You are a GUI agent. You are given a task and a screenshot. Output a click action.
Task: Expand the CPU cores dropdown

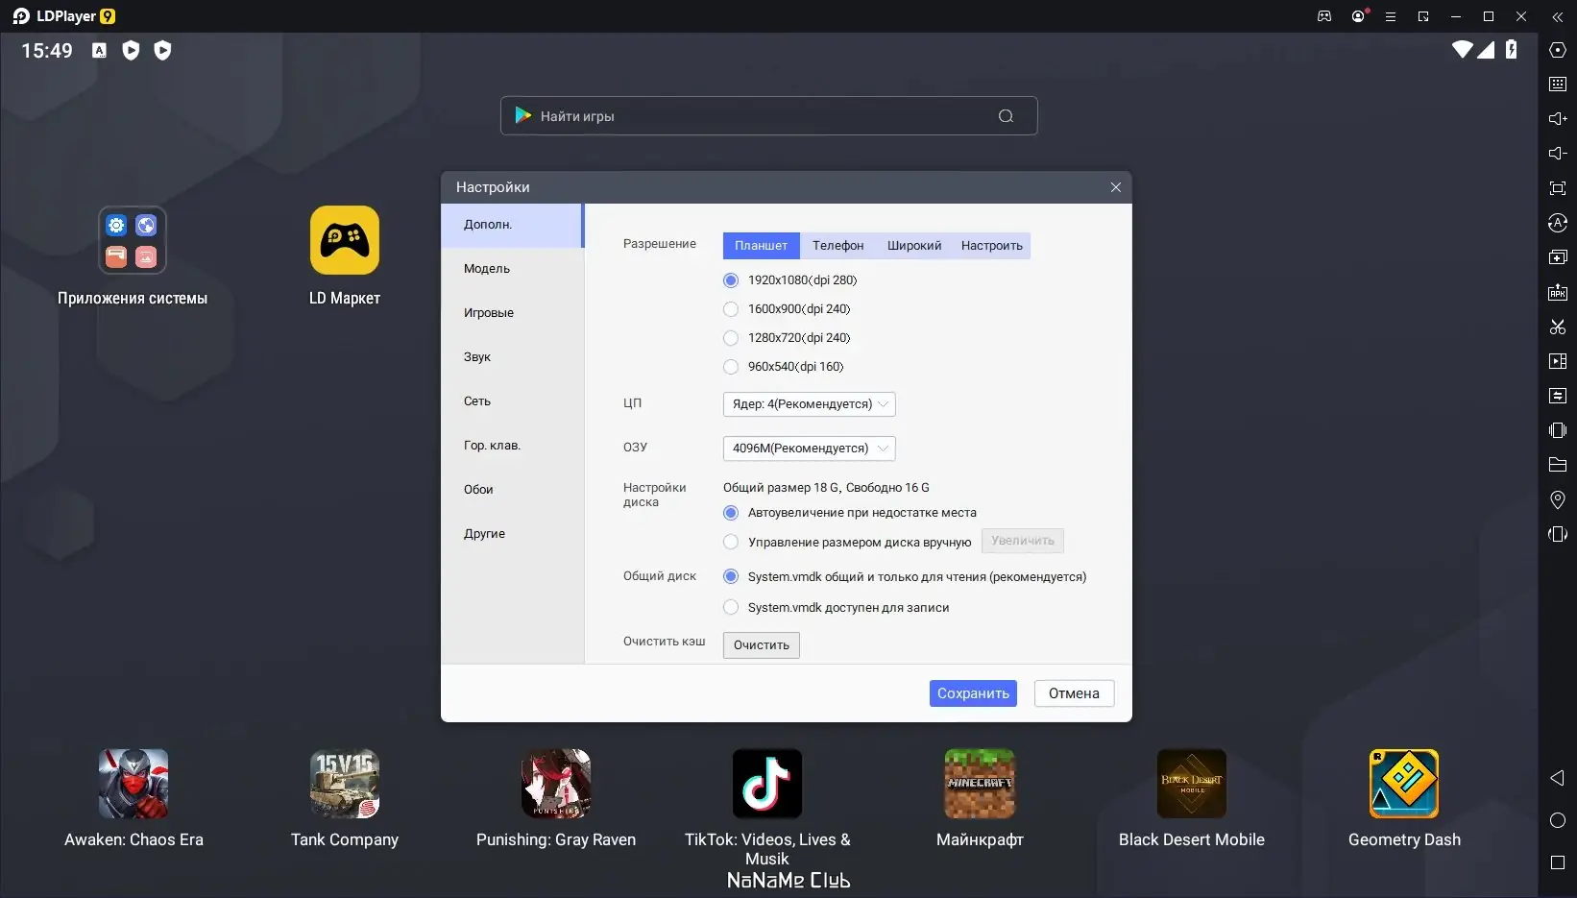[809, 404]
